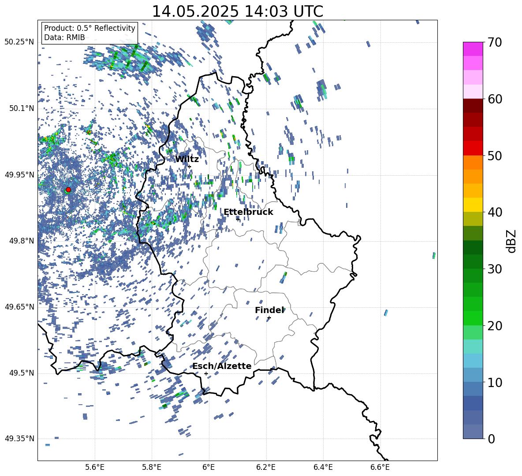The height and width of the screenshot is (476, 522).
Task: Click the Ettelbruck city label
Action: click(248, 212)
